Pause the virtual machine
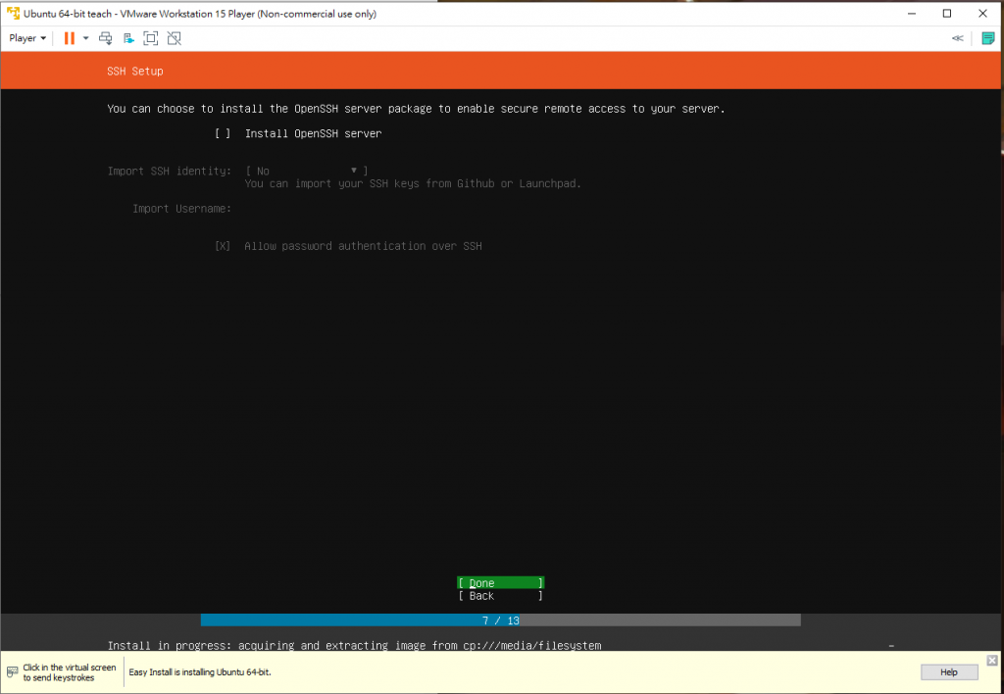This screenshot has height=694, width=1004. point(70,38)
